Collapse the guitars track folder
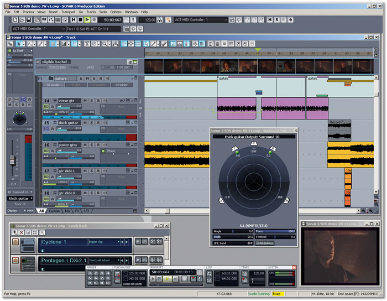 [40, 79]
